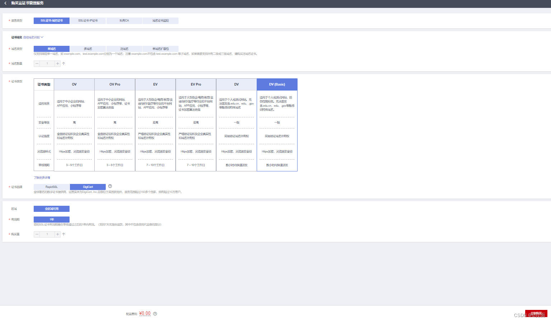Select RapidSSL certificate brand

52,187
